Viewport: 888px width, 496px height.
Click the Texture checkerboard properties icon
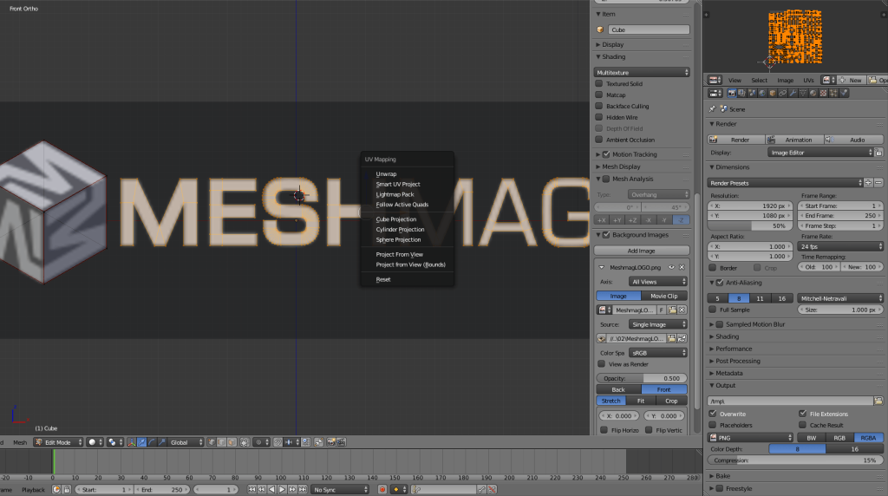click(x=821, y=93)
